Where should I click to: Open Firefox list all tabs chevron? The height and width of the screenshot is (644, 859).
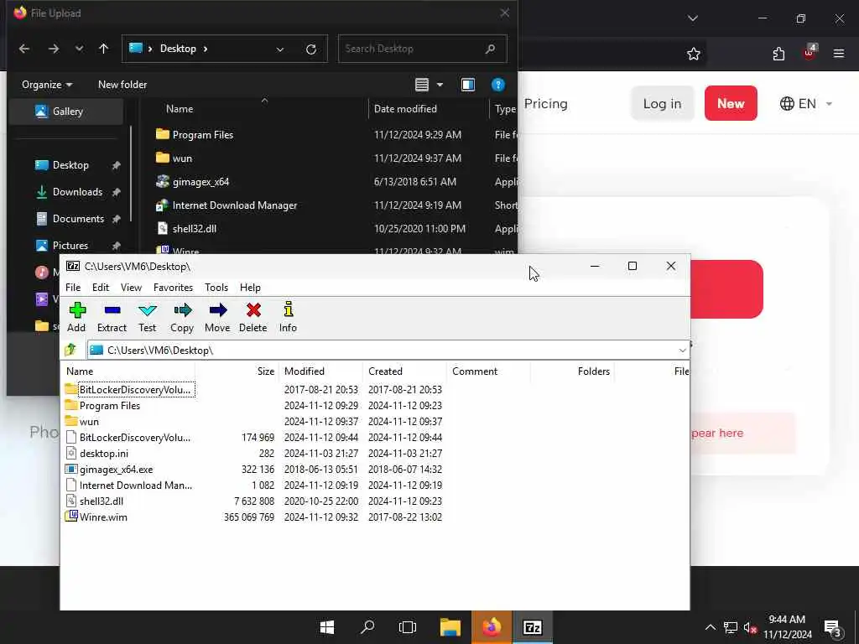pyautogui.click(x=693, y=18)
